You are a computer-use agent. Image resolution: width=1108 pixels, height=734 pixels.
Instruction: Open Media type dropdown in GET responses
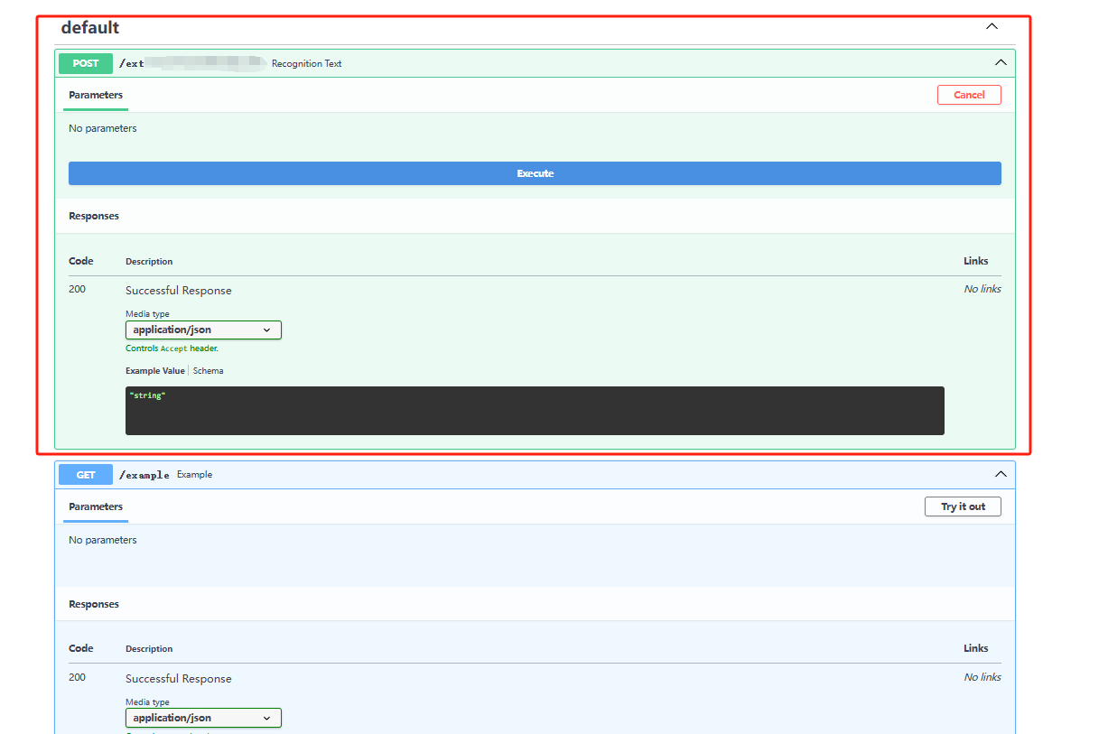coord(203,719)
